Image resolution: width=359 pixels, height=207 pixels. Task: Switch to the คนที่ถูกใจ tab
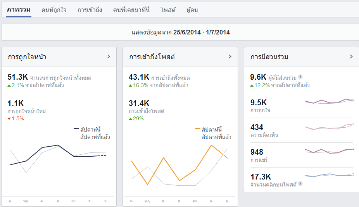tap(54, 10)
